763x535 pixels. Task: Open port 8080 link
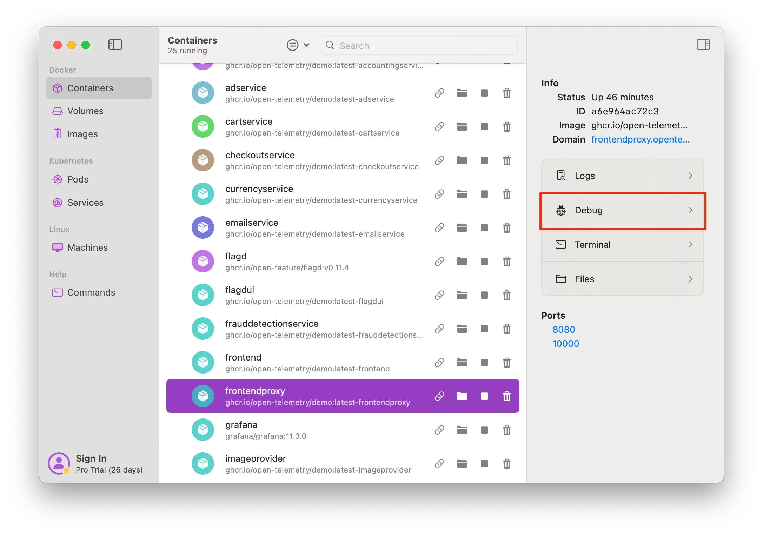tap(564, 330)
